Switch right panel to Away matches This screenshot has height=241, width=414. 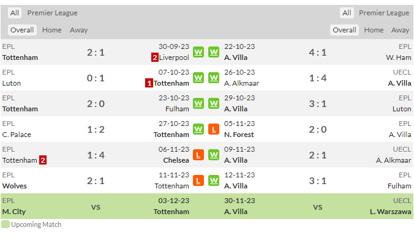point(401,30)
